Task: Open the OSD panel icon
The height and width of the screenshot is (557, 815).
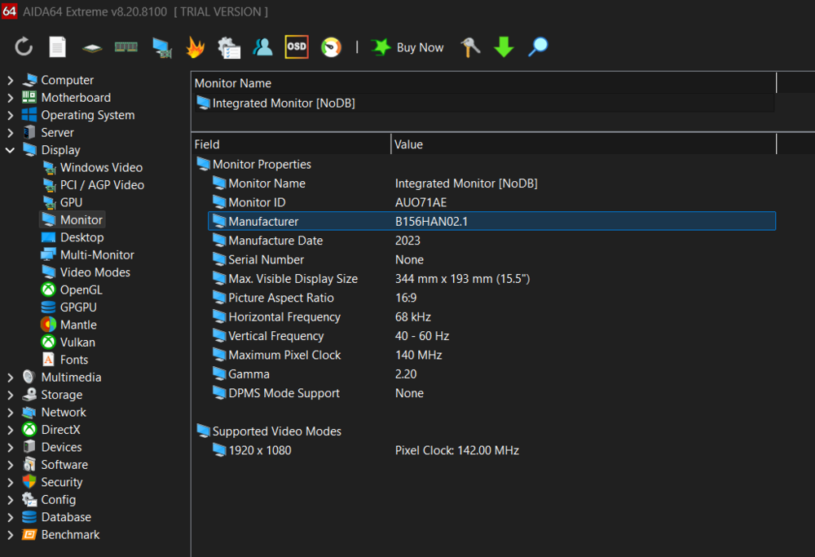Action: click(x=297, y=46)
